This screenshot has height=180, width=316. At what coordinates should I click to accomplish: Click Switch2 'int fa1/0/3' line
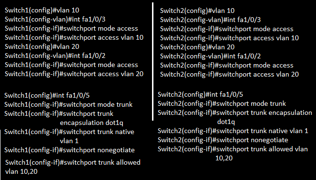(211, 20)
